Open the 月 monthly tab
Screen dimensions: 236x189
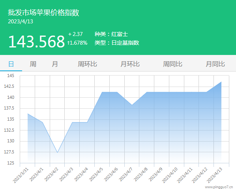pyautogui.click(x=54, y=64)
